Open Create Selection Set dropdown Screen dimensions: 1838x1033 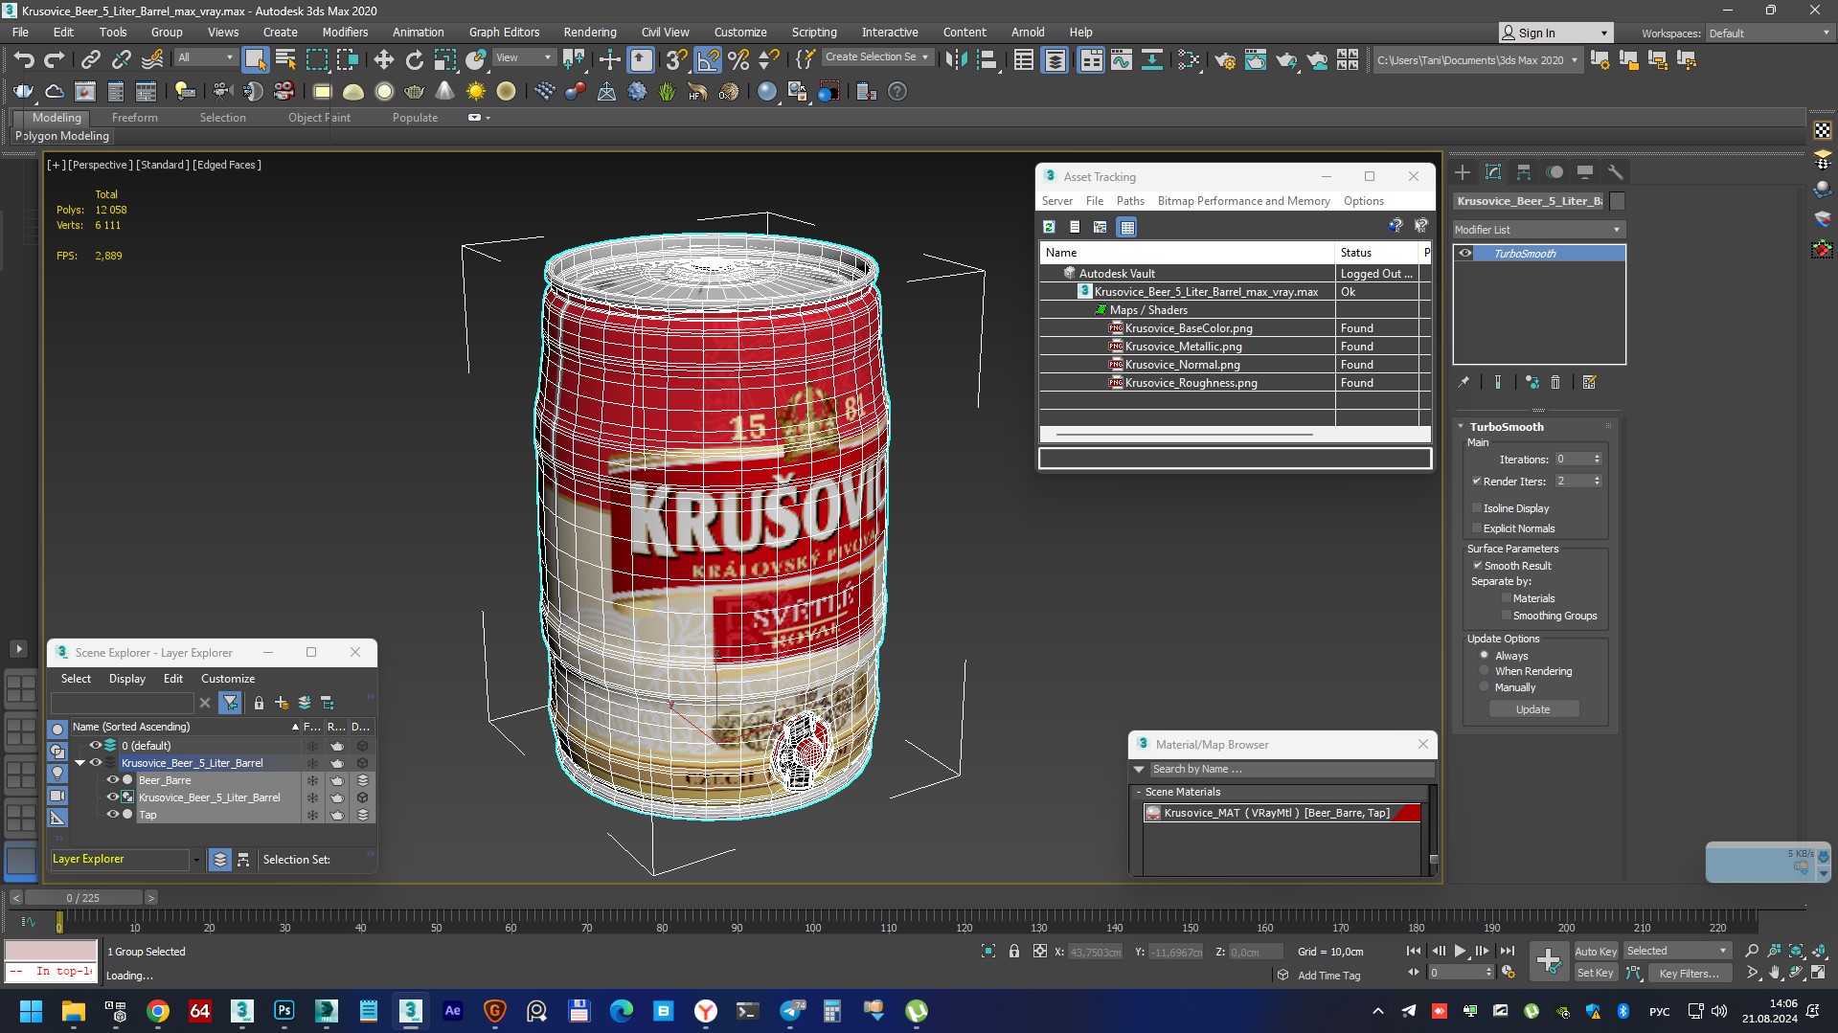coord(876,57)
